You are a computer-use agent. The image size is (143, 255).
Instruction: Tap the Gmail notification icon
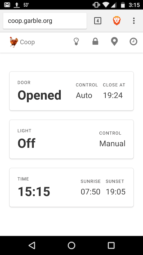[x=7, y=5]
